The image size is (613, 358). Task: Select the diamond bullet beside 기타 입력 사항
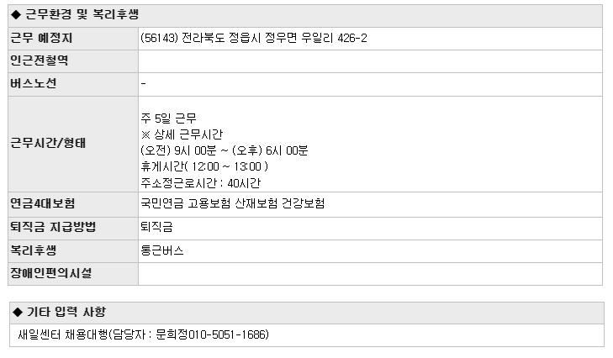[x=18, y=313]
